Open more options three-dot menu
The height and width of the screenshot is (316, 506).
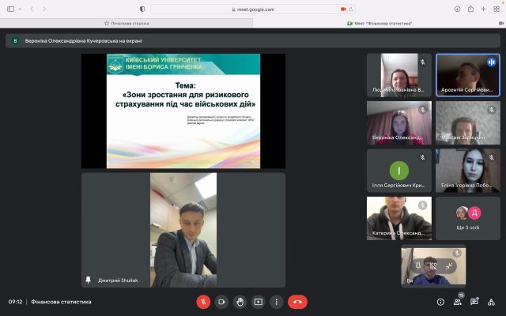point(276,301)
